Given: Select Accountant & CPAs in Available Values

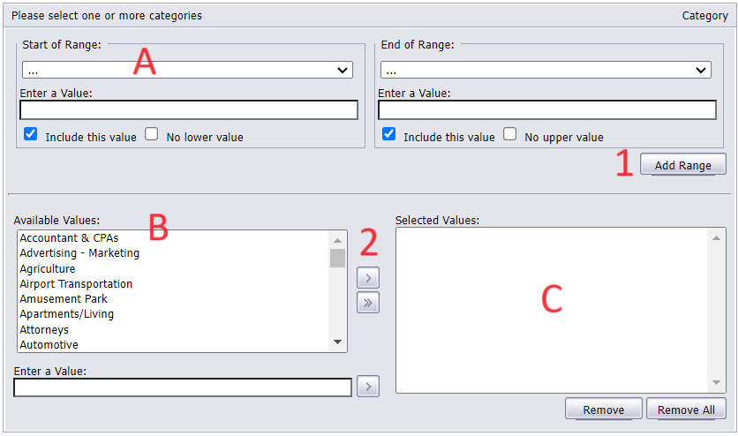Looking at the screenshot, I should coord(69,238).
